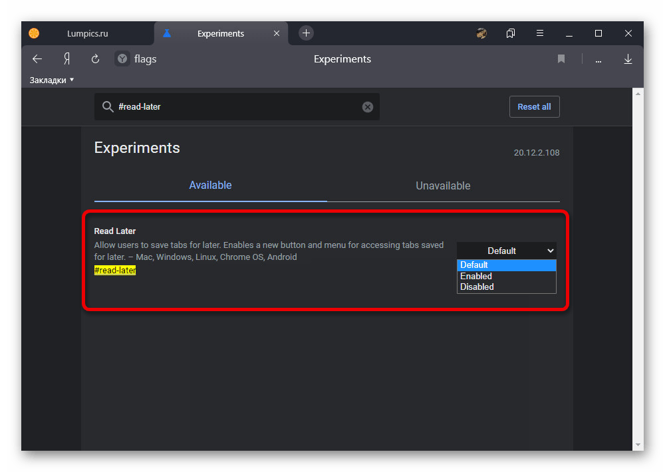Reload the page with the refresh icon
Screen dimensions: 665x472
(x=95, y=59)
